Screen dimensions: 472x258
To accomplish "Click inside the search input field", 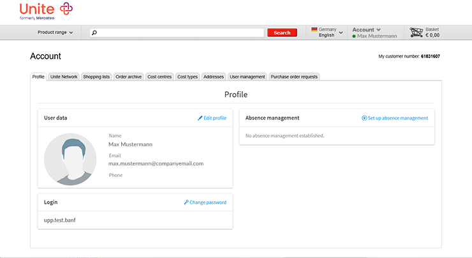I will coord(177,33).
